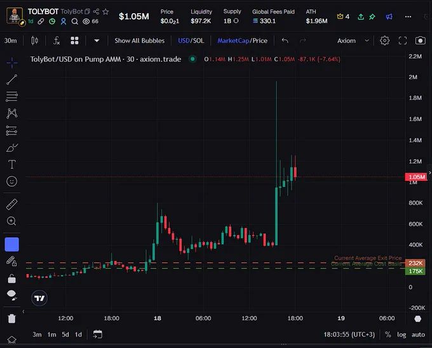Open the Axiom layout dropdown
This screenshot has width=432, height=348.
[353, 41]
